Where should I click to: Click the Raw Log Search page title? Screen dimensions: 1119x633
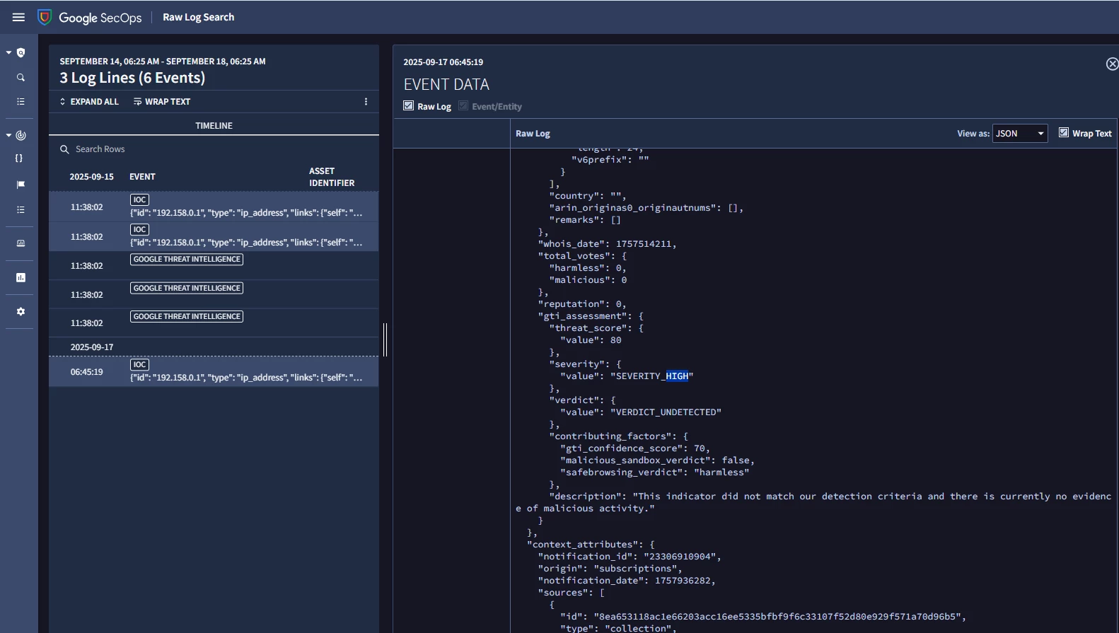[198, 17]
